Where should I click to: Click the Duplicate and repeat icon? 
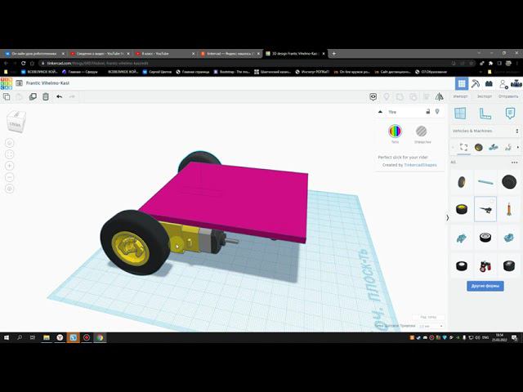[x=33, y=96]
